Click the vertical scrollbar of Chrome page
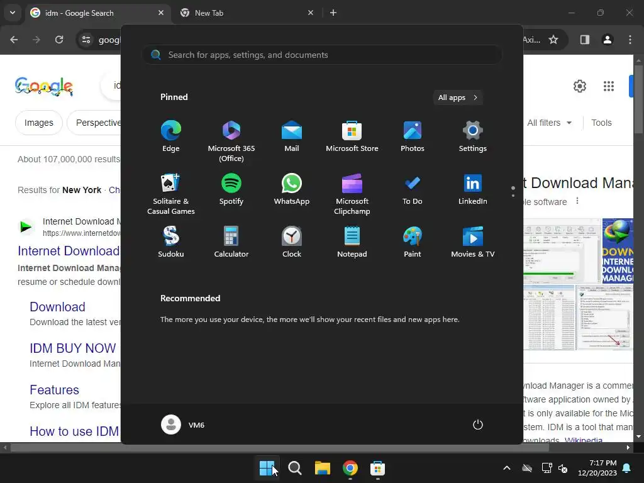Viewport: 644px width, 483px height. [638, 99]
